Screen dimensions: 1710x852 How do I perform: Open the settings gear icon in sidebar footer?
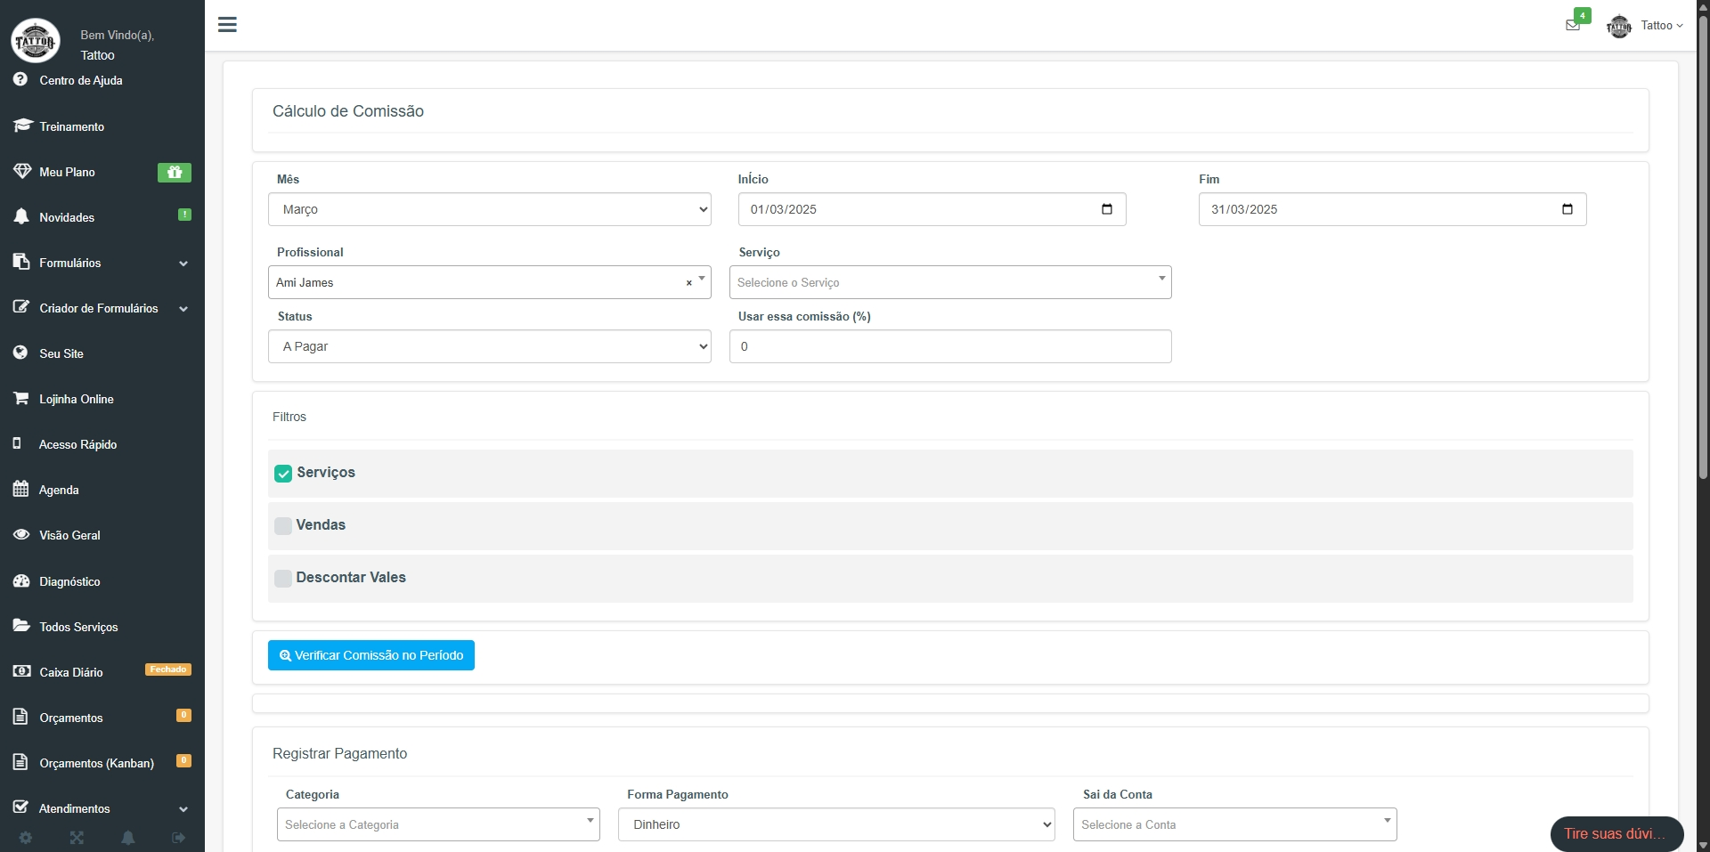pos(26,838)
